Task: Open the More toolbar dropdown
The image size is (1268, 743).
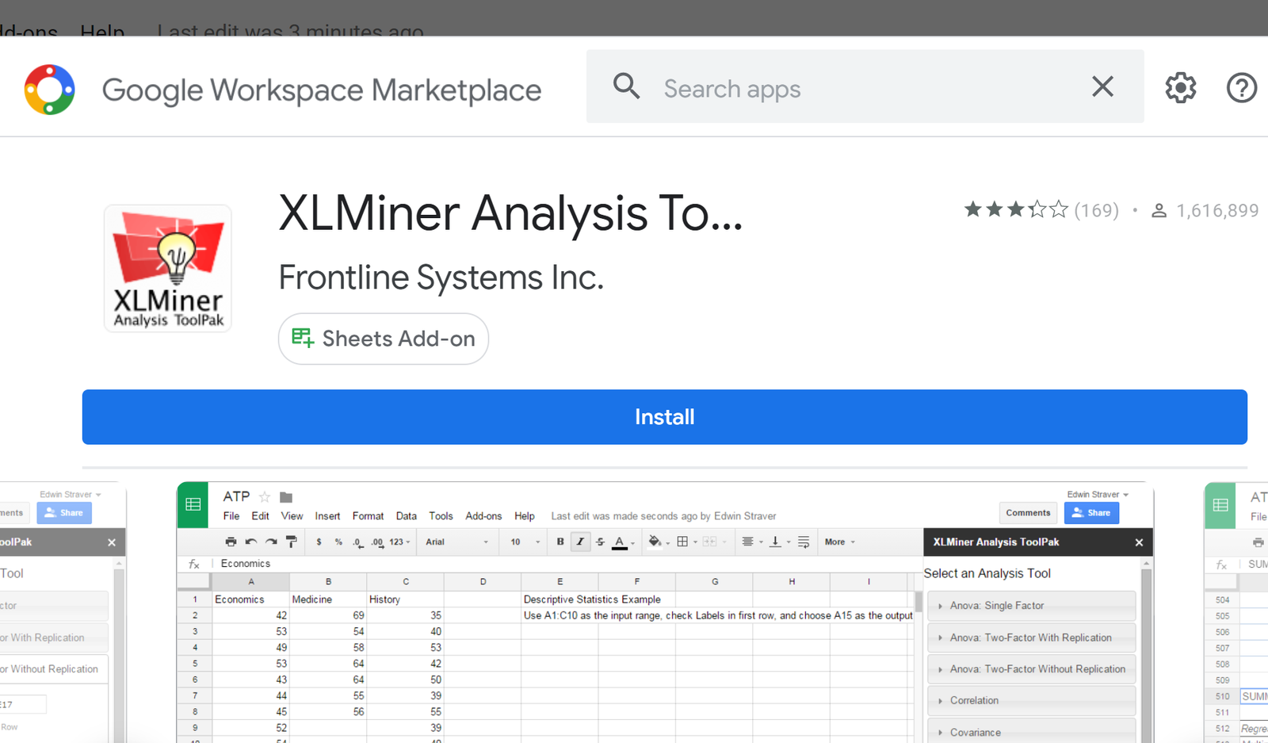Action: click(x=839, y=542)
